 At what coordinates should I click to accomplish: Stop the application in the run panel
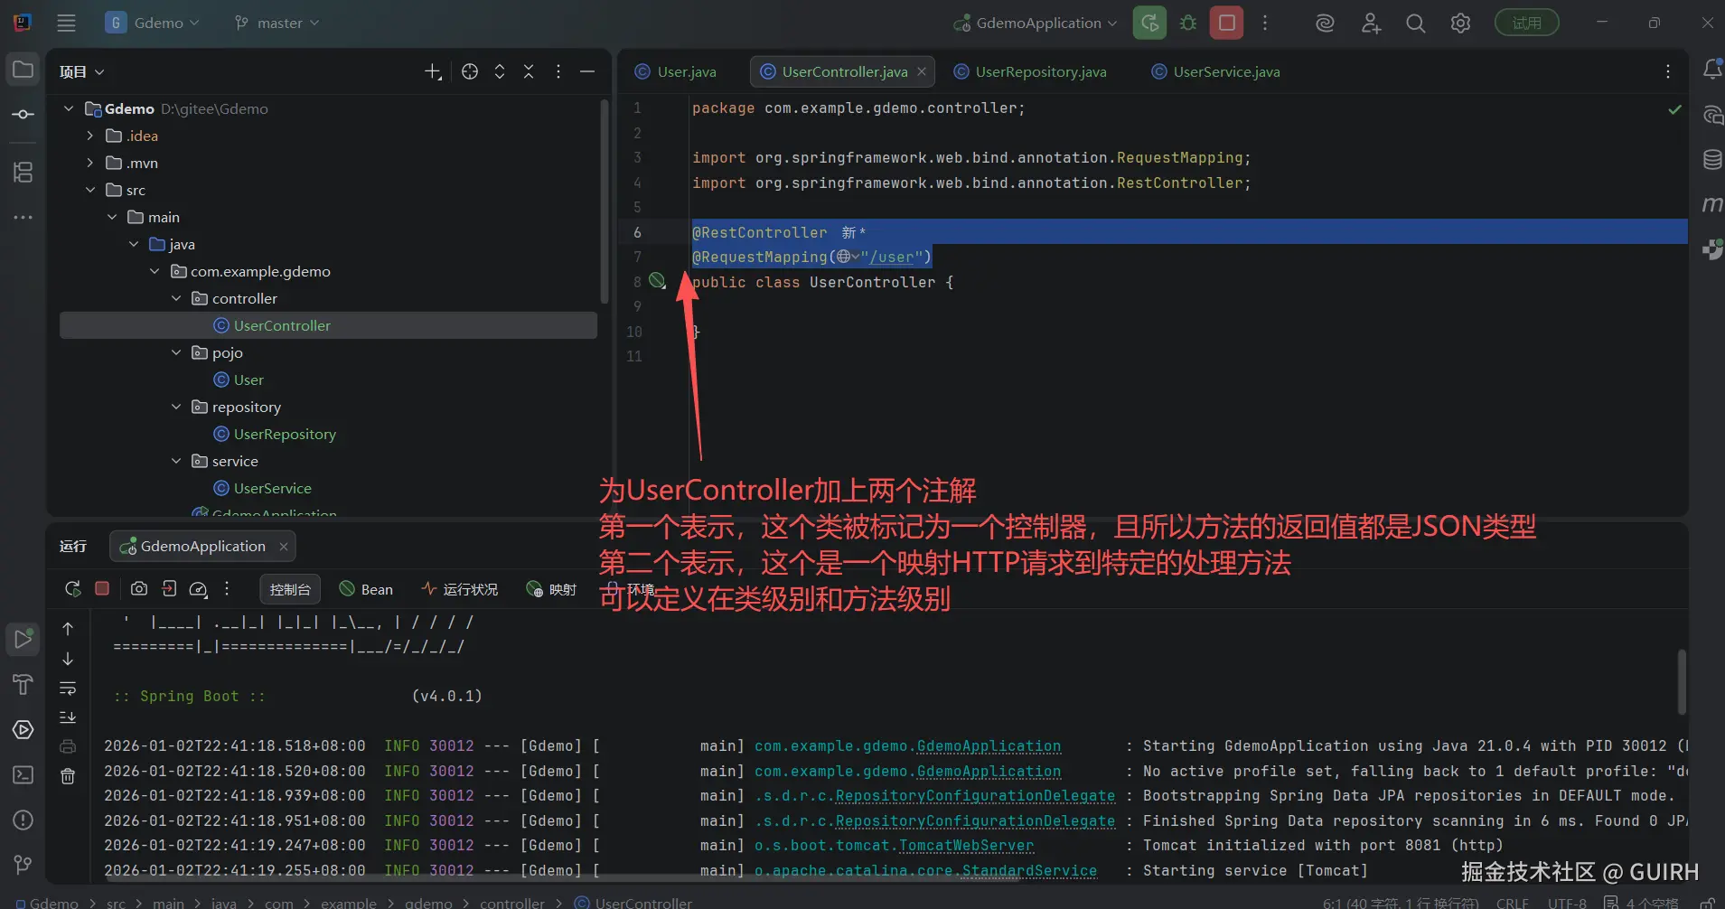102,588
